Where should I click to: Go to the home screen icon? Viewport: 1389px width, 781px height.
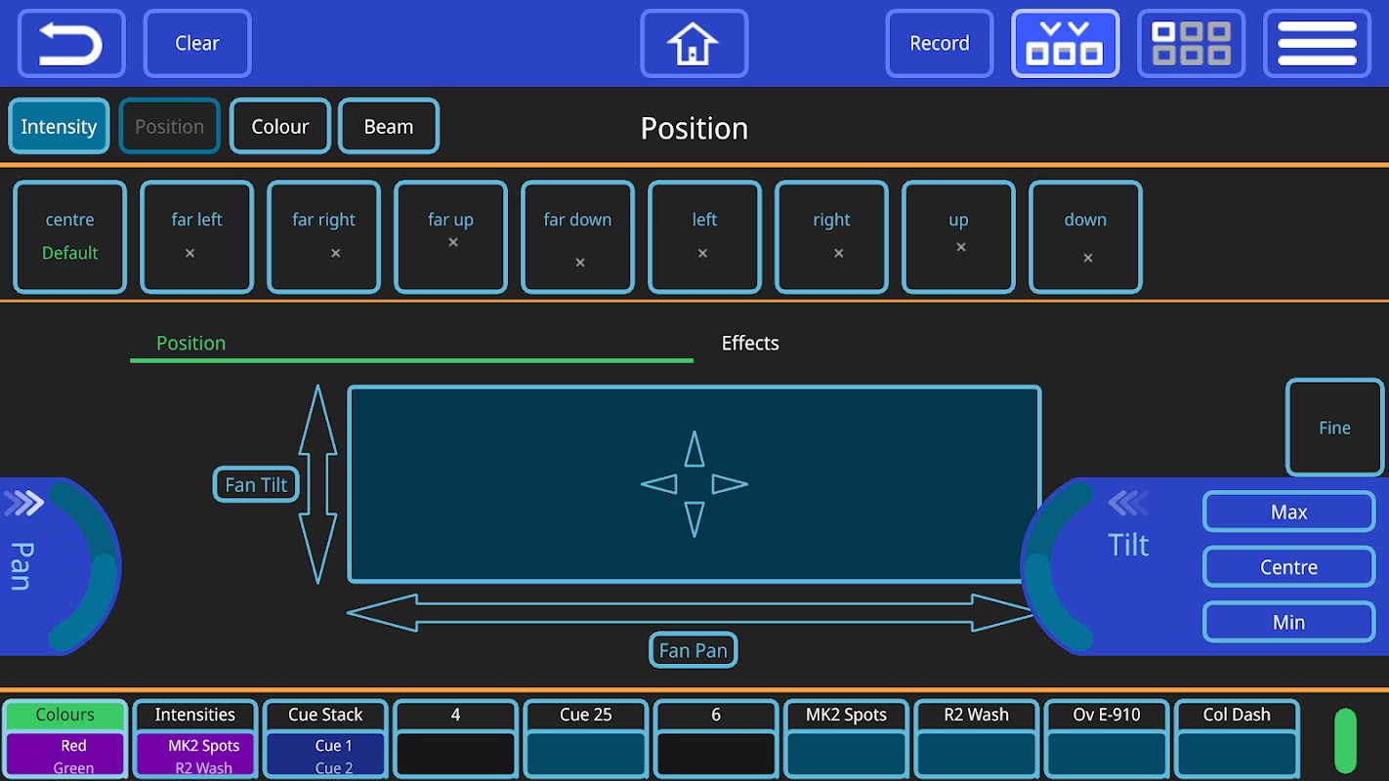click(694, 44)
